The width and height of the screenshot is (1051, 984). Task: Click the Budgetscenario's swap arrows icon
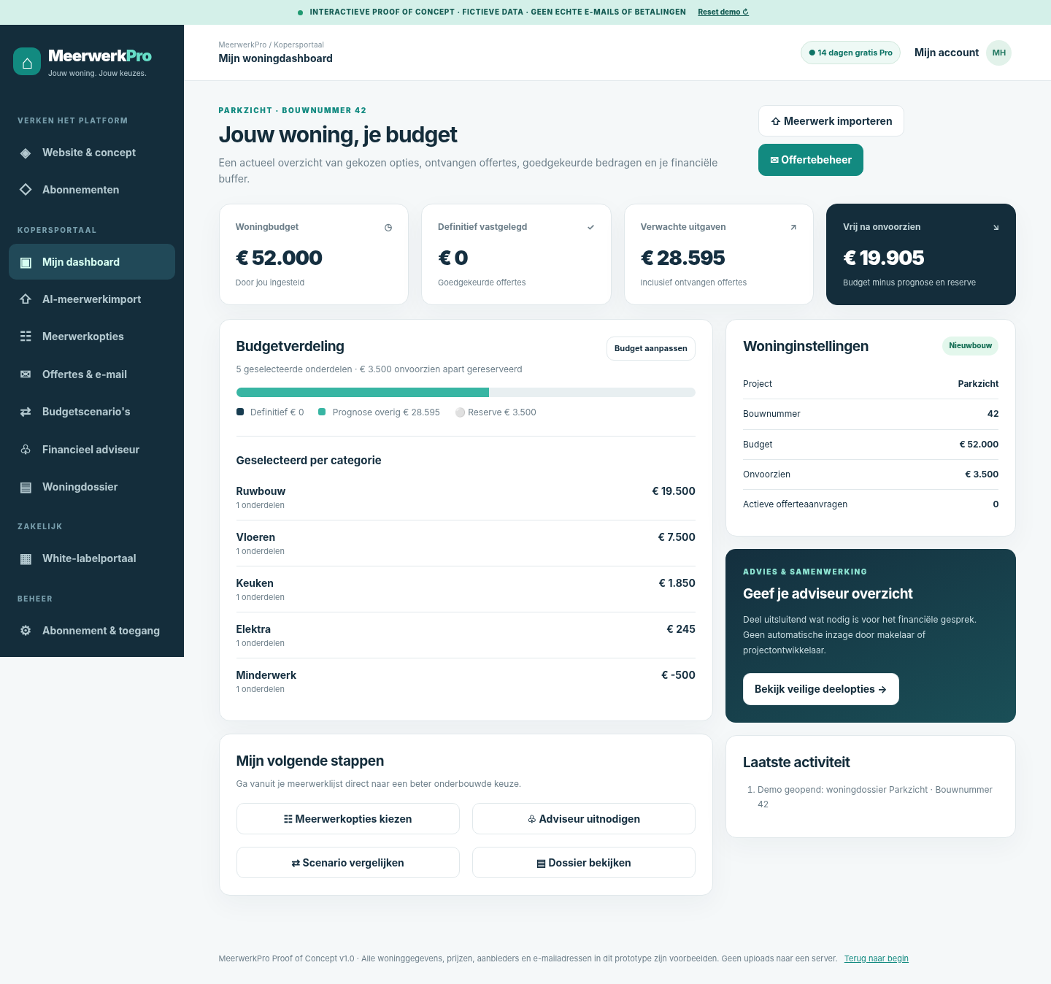[x=26, y=412]
